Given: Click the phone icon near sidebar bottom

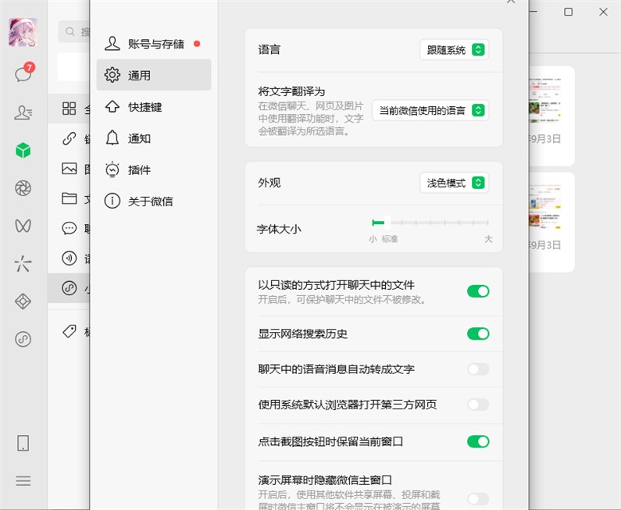Looking at the screenshot, I should click(x=23, y=444).
